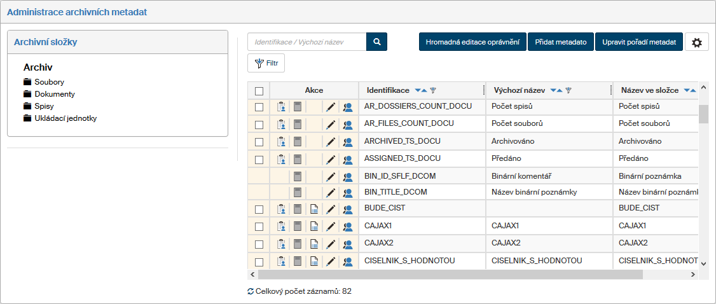Toggle the select-all checkbox in table header
Viewport: 716px width, 304px height.
259,91
